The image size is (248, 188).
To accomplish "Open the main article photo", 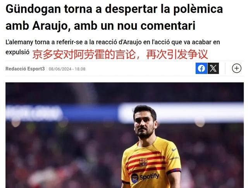I will 125,135.
